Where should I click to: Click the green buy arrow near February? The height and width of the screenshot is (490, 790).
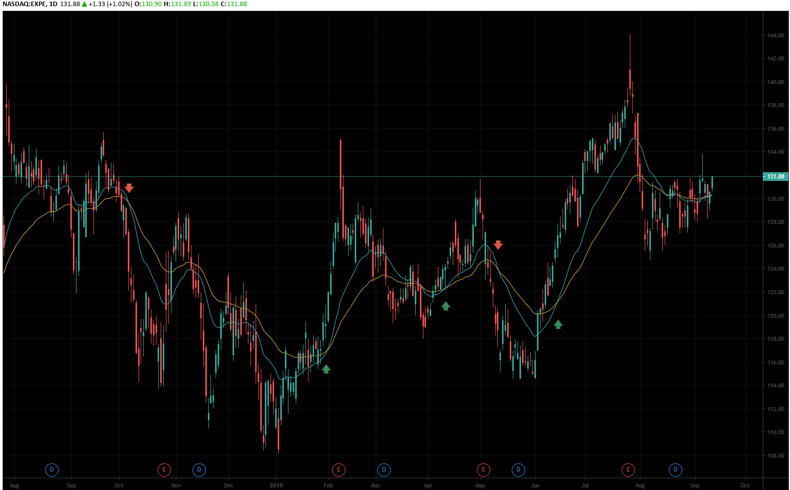(326, 369)
